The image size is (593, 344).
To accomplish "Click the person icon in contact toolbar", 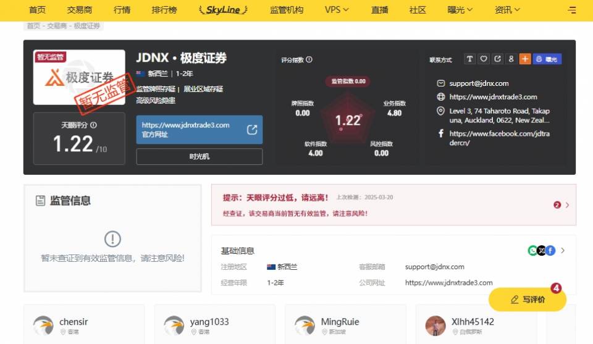I will pyautogui.click(x=511, y=59).
